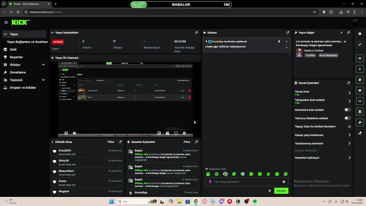
Task: Pop out the Yayın bilgisi panel
Action: pyautogui.click(x=348, y=33)
